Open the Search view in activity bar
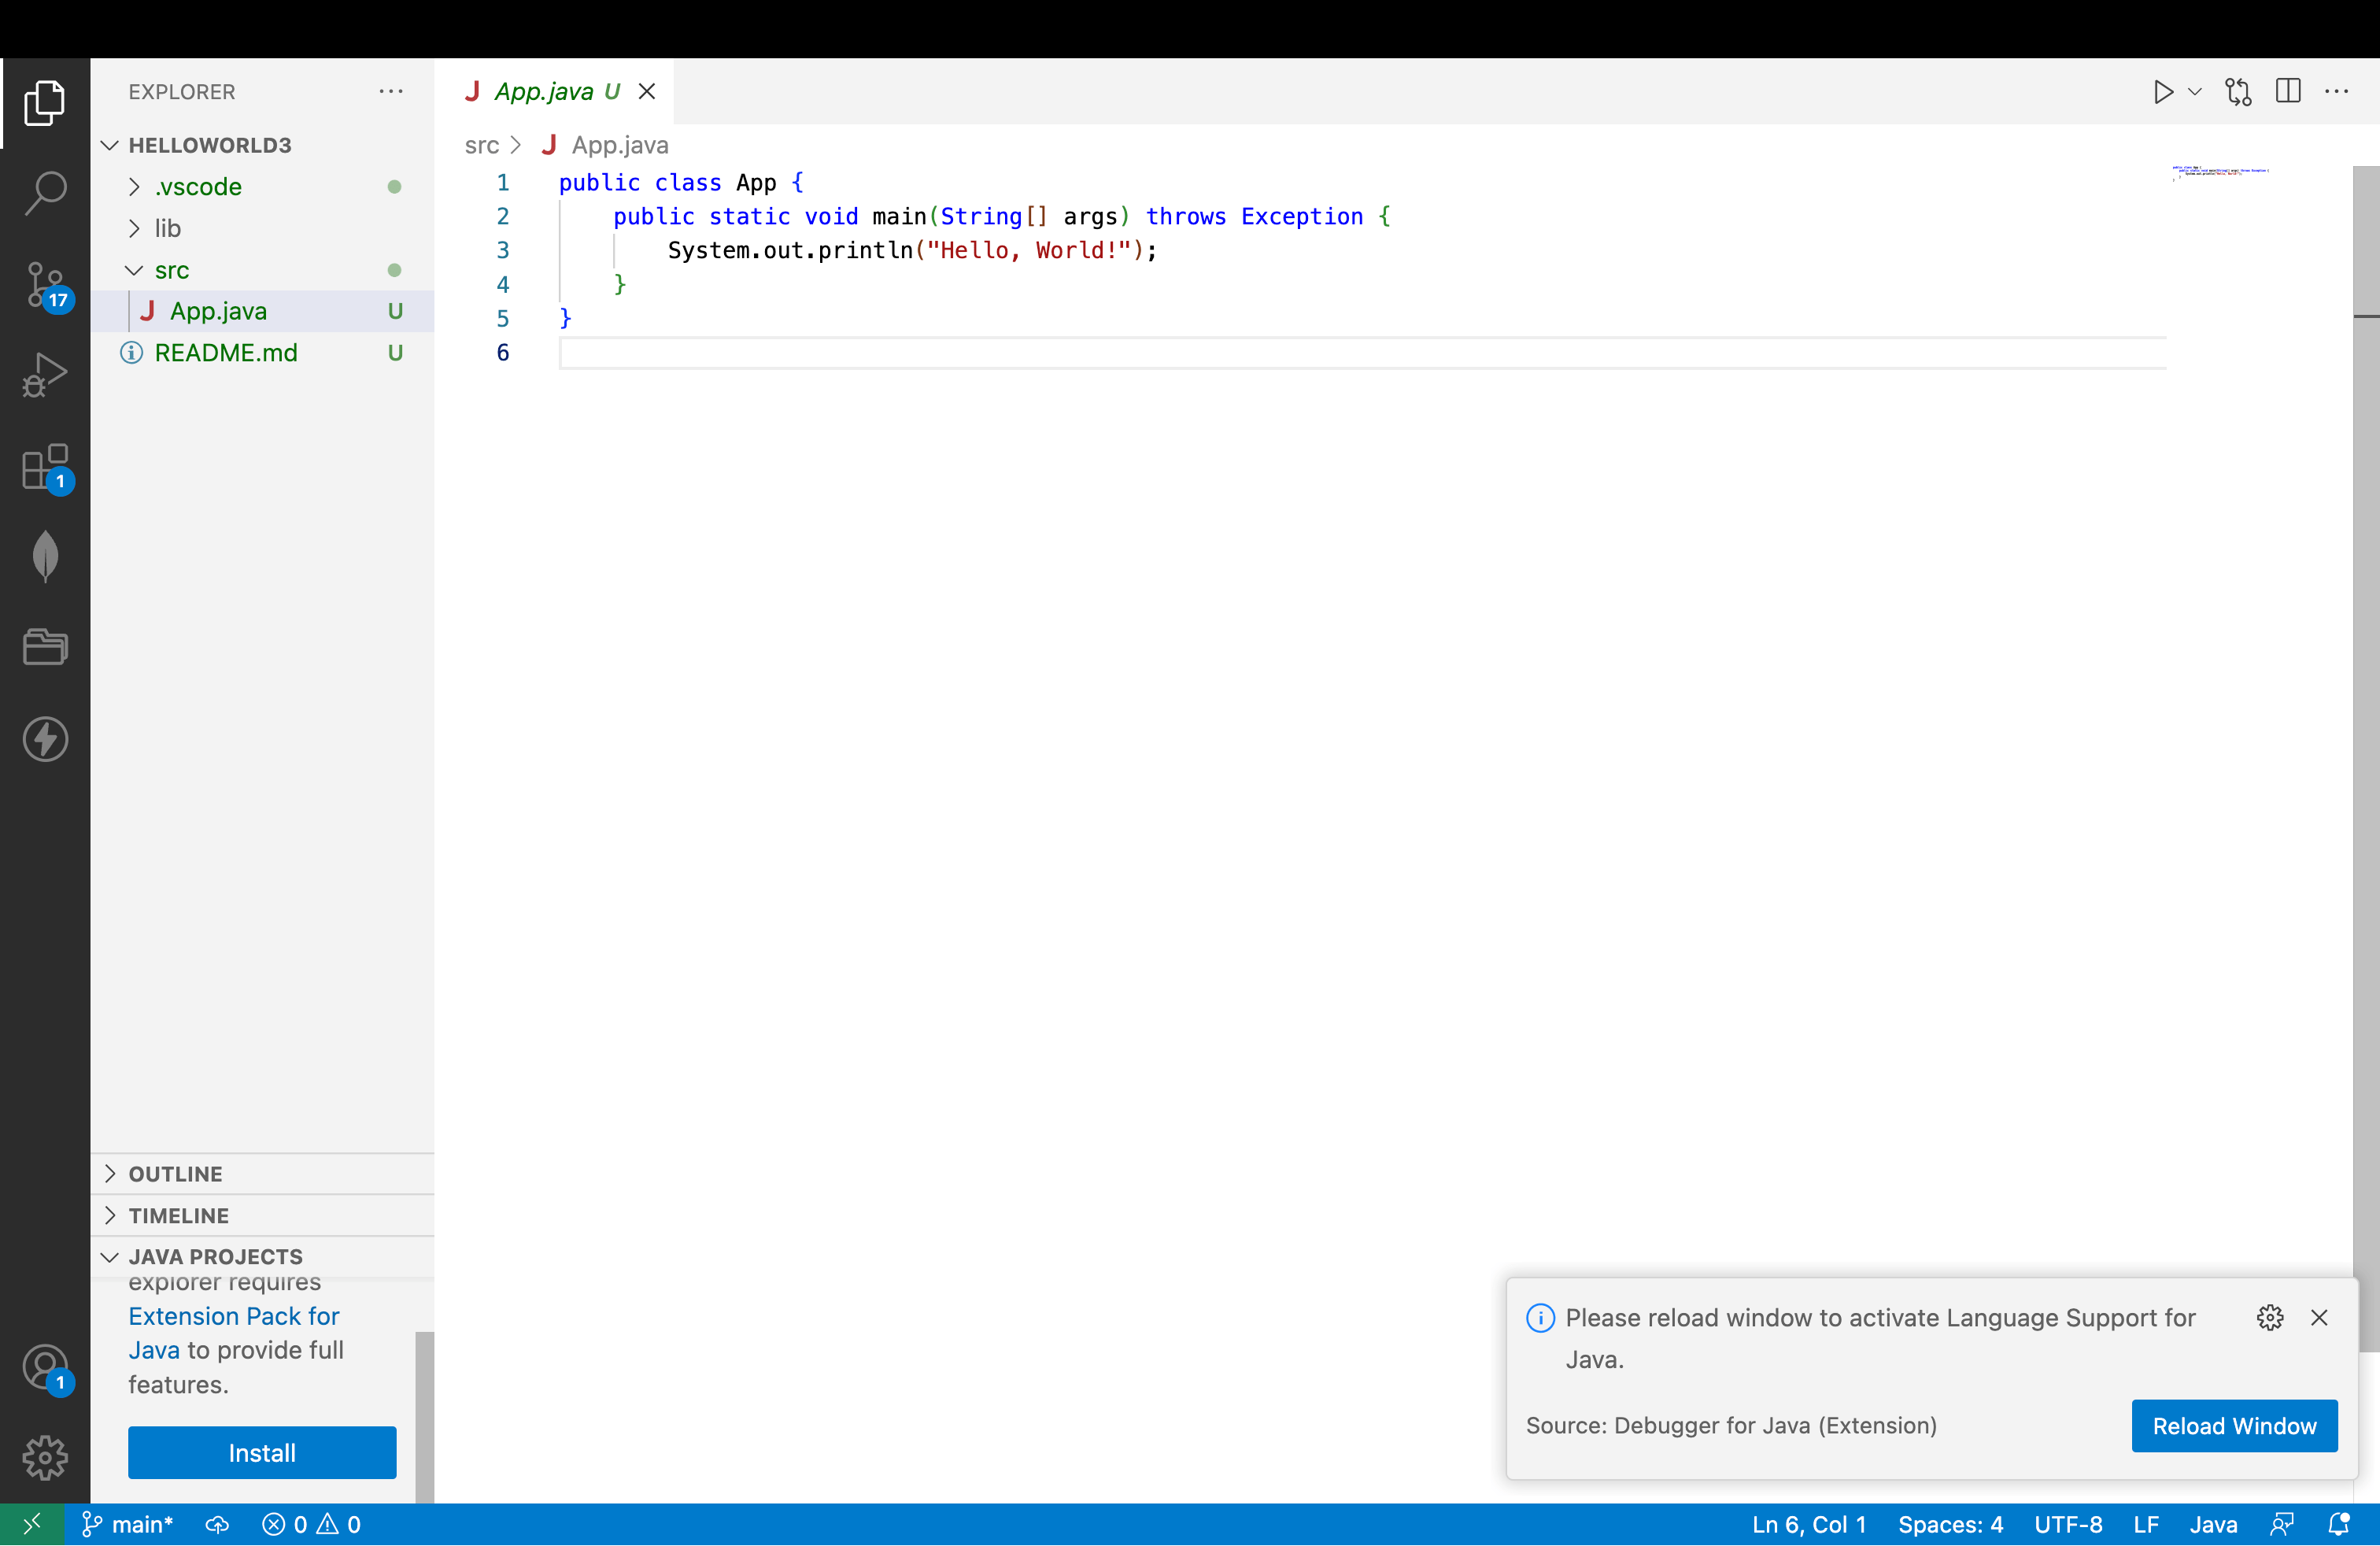The height and width of the screenshot is (1546, 2380). (45, 192)
